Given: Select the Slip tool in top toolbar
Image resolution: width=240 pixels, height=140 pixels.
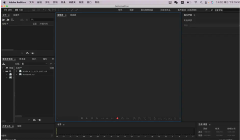Looking at the screenshot, I should click(54, 10).
